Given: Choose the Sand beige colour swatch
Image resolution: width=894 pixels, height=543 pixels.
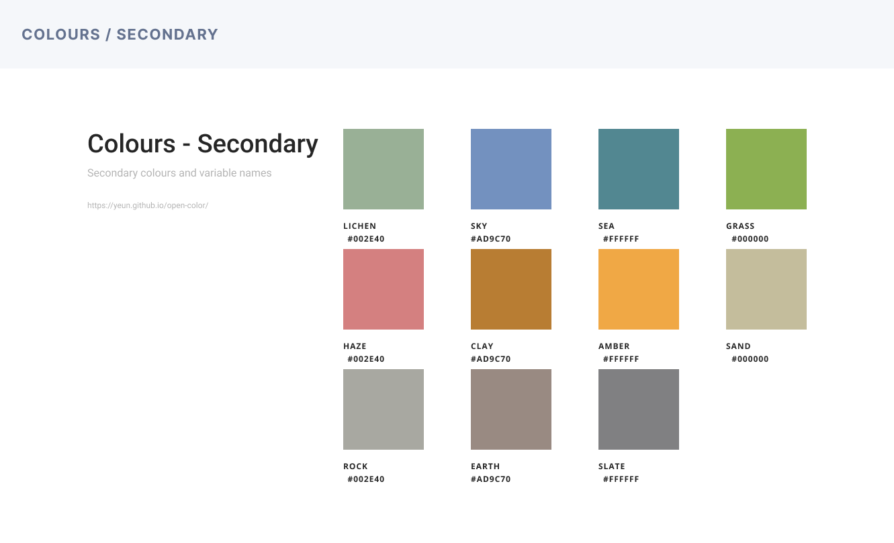Looking at the screenshot, I should pyautogui.click(x=766, y=289).
